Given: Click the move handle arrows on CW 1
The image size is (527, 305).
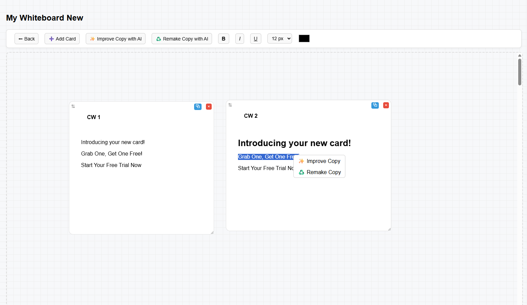Looking at the screenshot, I should [73, 106].
